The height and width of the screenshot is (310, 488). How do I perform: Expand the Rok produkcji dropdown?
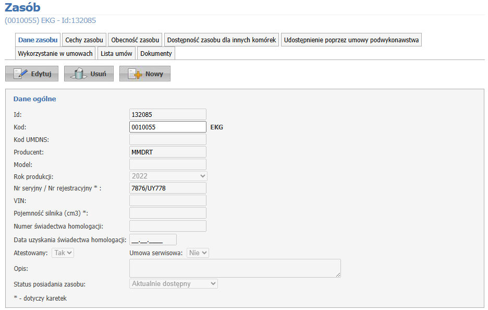click(168, 176)
